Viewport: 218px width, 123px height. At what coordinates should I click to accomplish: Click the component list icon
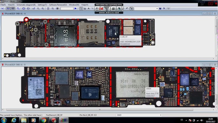[x=57, y=9]
